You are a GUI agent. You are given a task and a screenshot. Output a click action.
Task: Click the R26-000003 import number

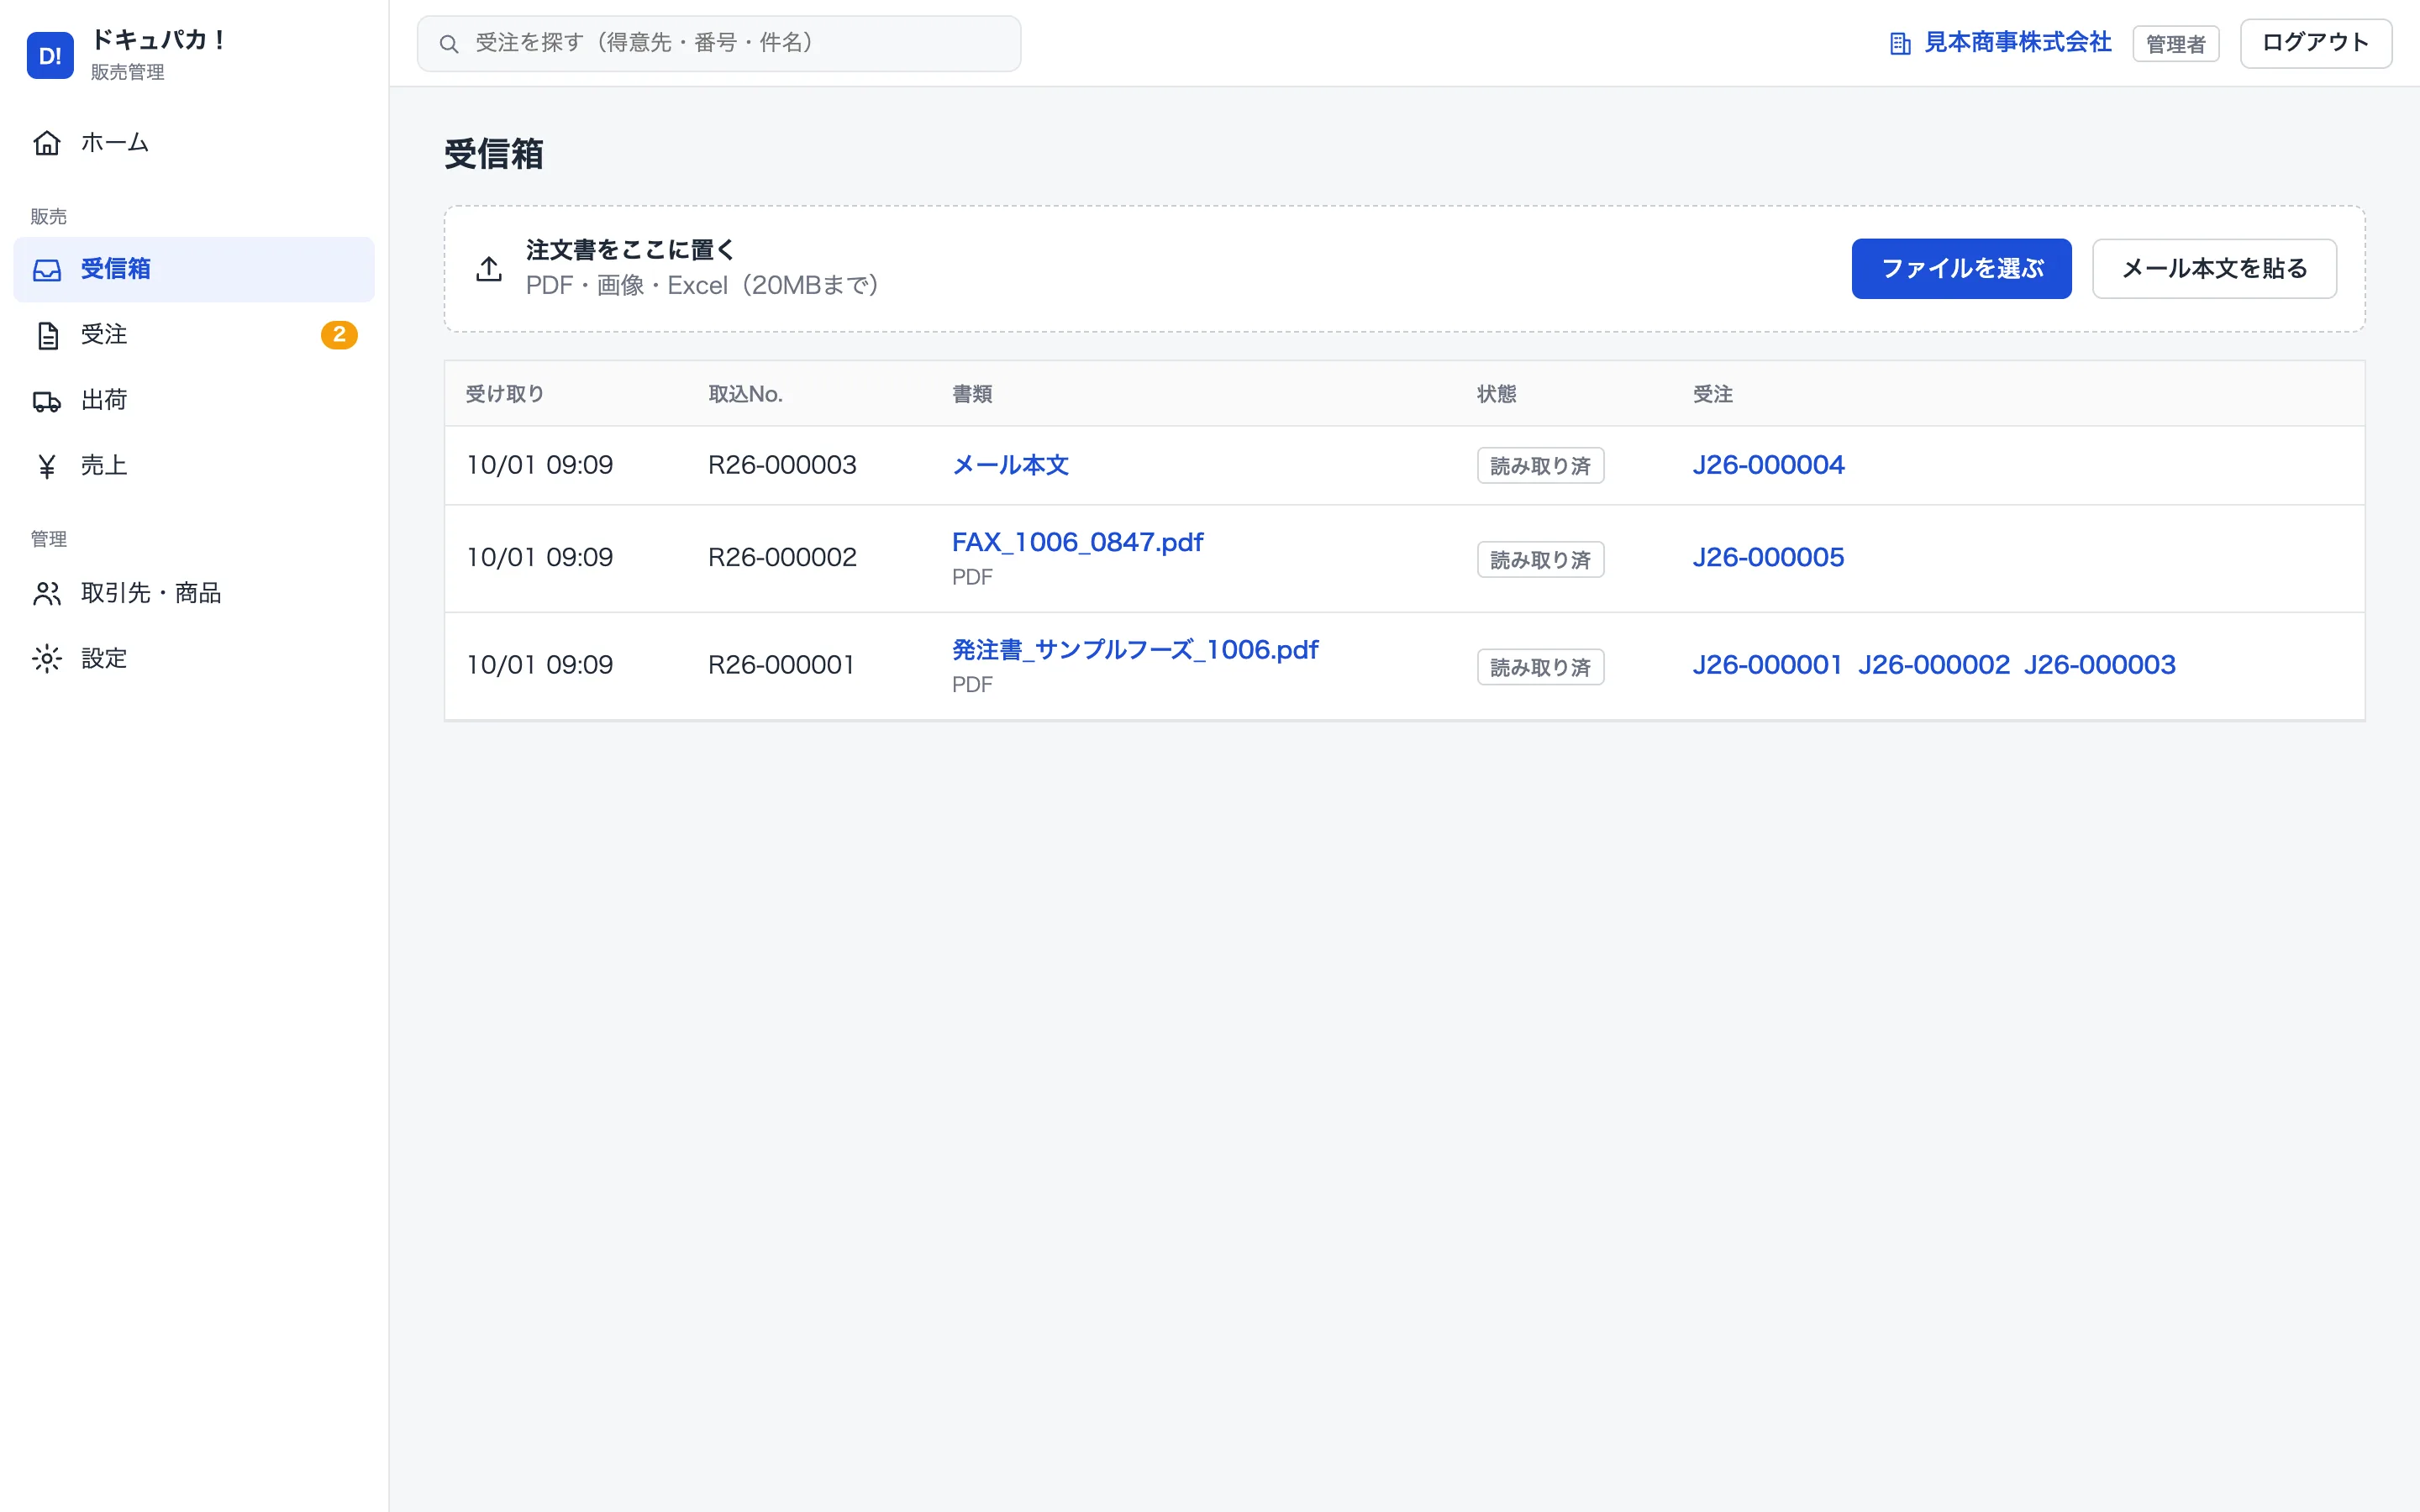pyautogui.click(x=782, y=466)
